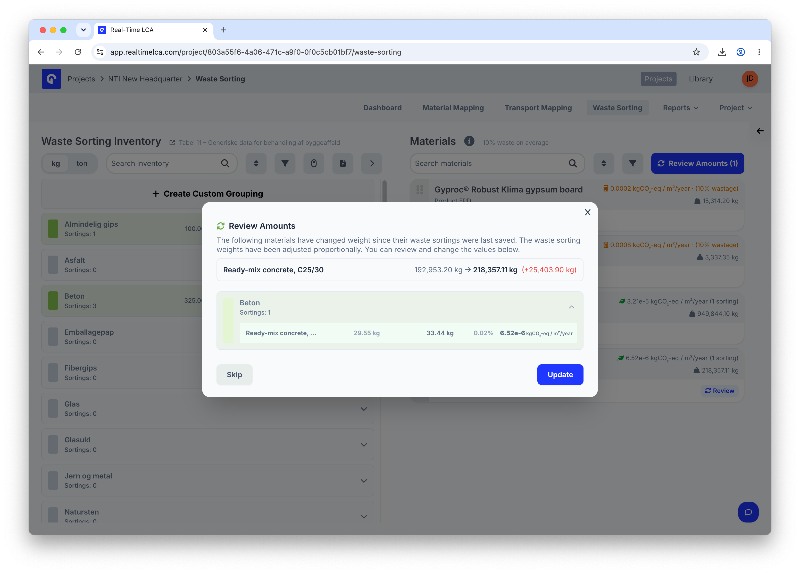Screen dimensions: 800x573
Task: Click the Asfalt gray color swatch
Action: (x=53, y=265)
